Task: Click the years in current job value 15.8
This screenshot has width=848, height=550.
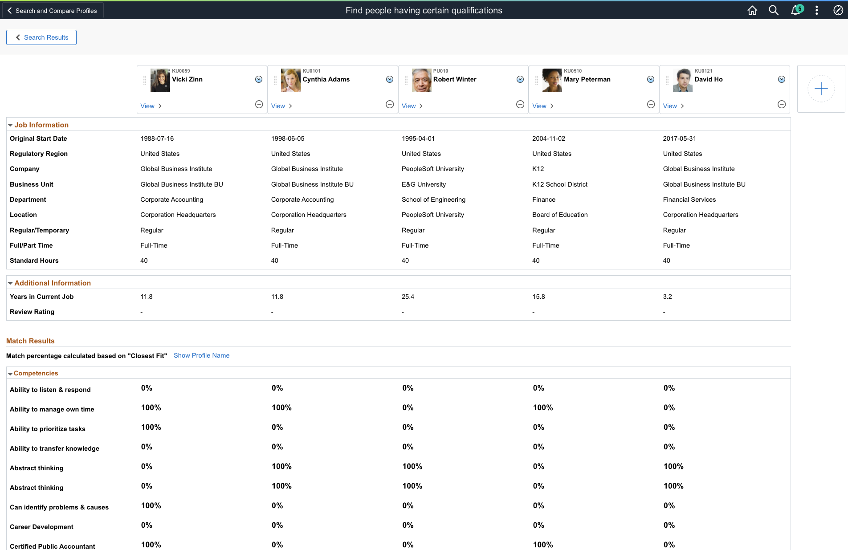Action: click(538, 297)
